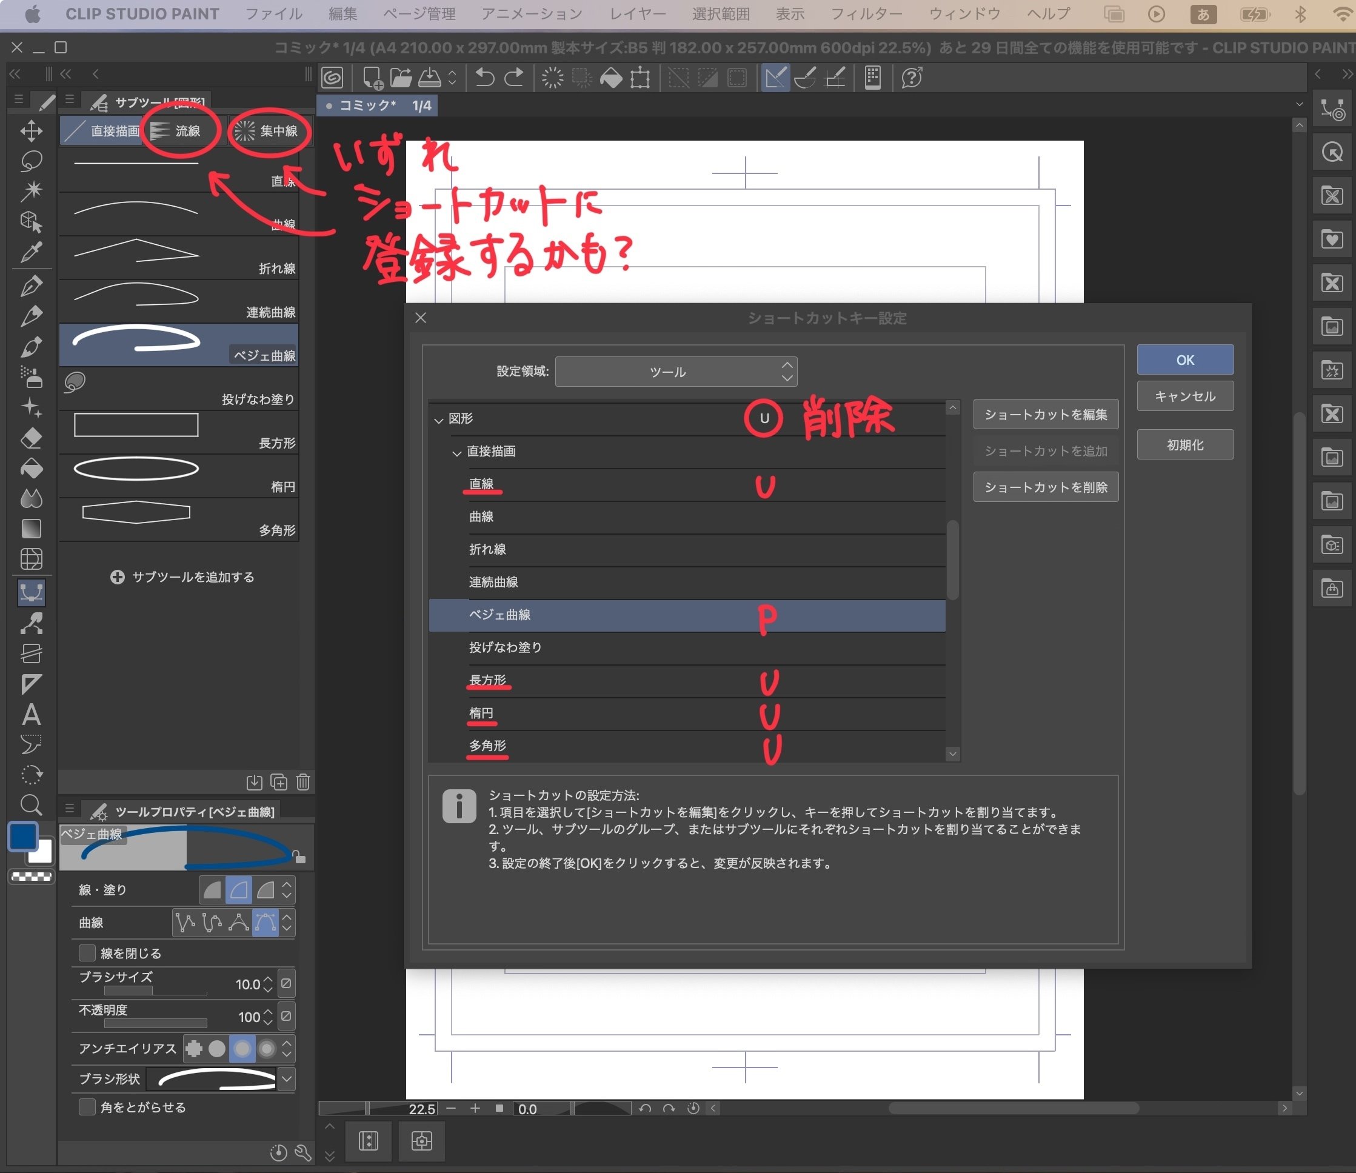Viewport: 1356px width, 1173px height.
Task: Select 投げなわ塗り row in shortcut list
Action: [687, 647]
